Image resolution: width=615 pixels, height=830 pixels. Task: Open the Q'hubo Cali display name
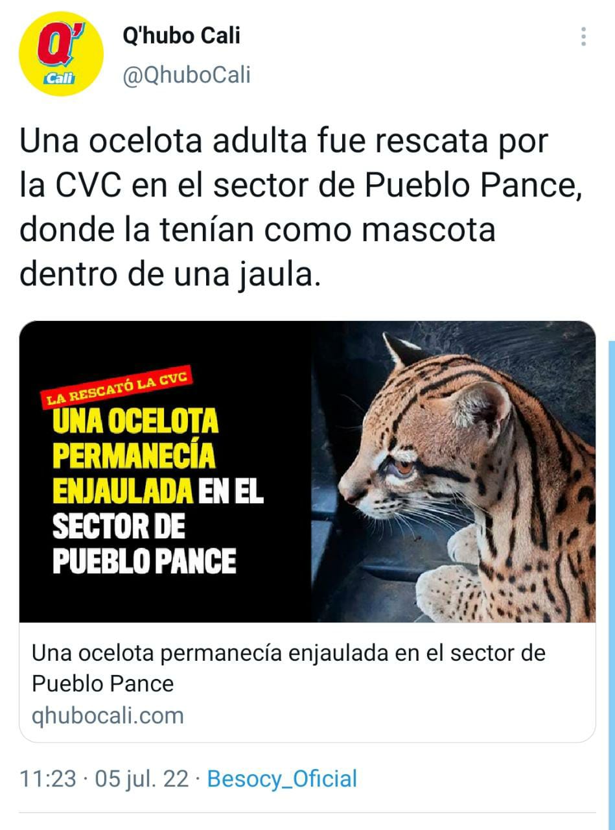(x=181, y=36)
